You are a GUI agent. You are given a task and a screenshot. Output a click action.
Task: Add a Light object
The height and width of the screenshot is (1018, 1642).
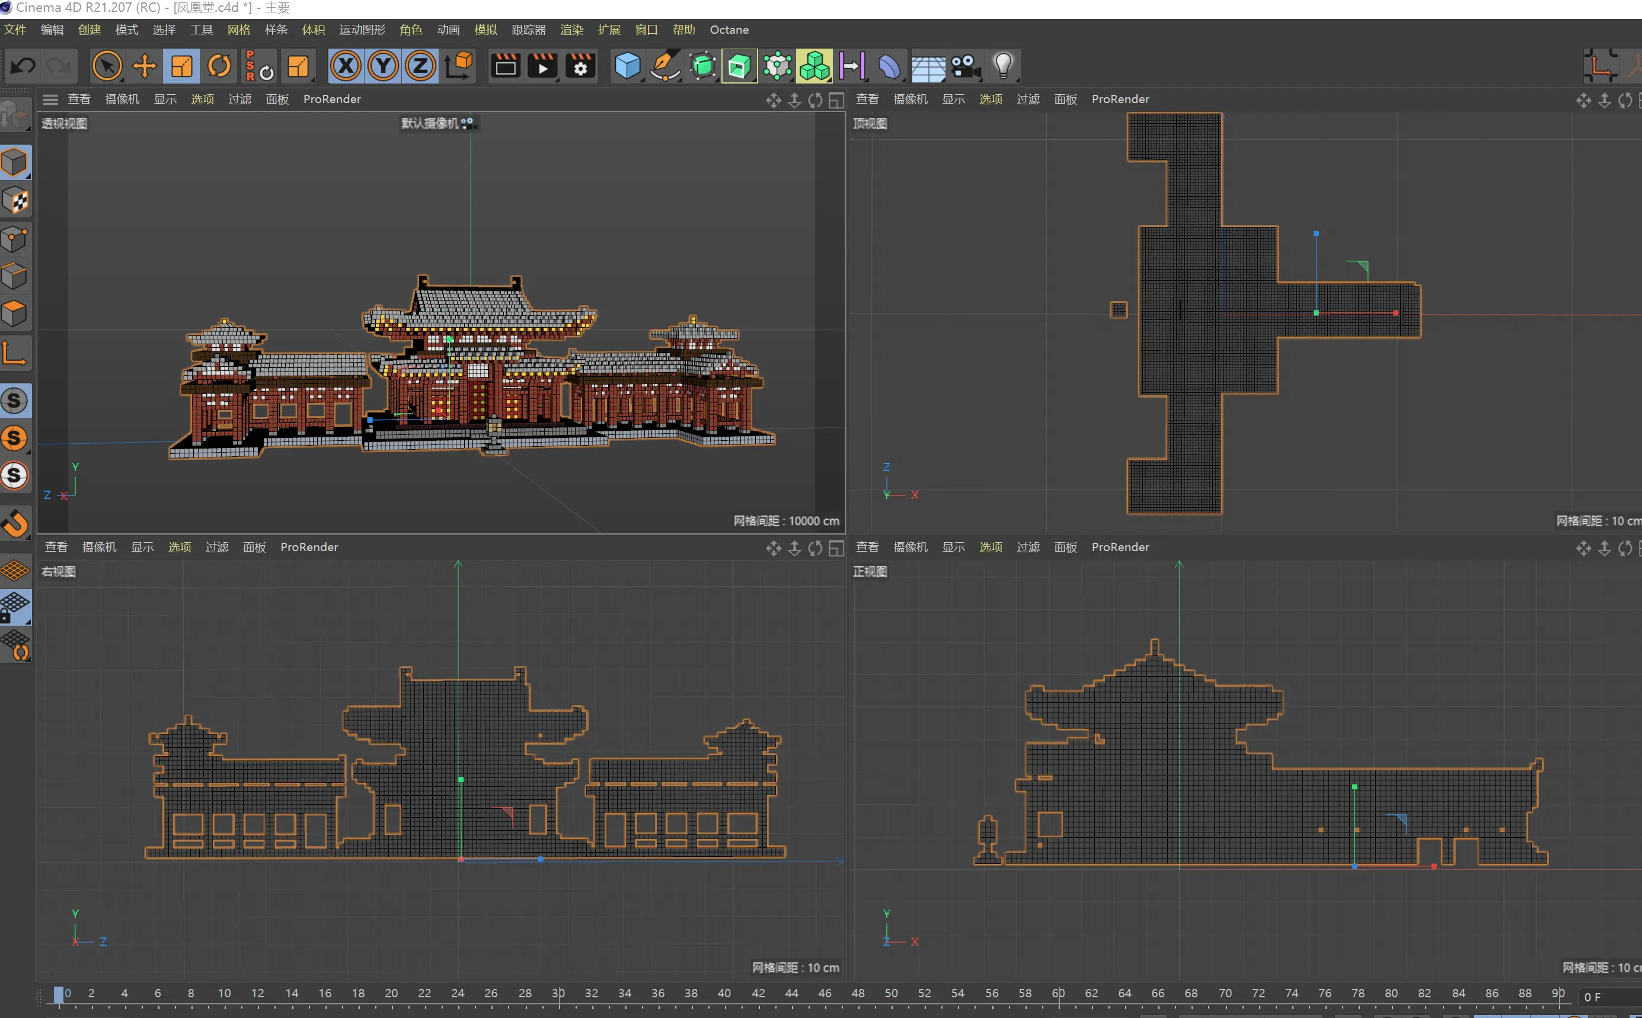tap(1003, 66)
